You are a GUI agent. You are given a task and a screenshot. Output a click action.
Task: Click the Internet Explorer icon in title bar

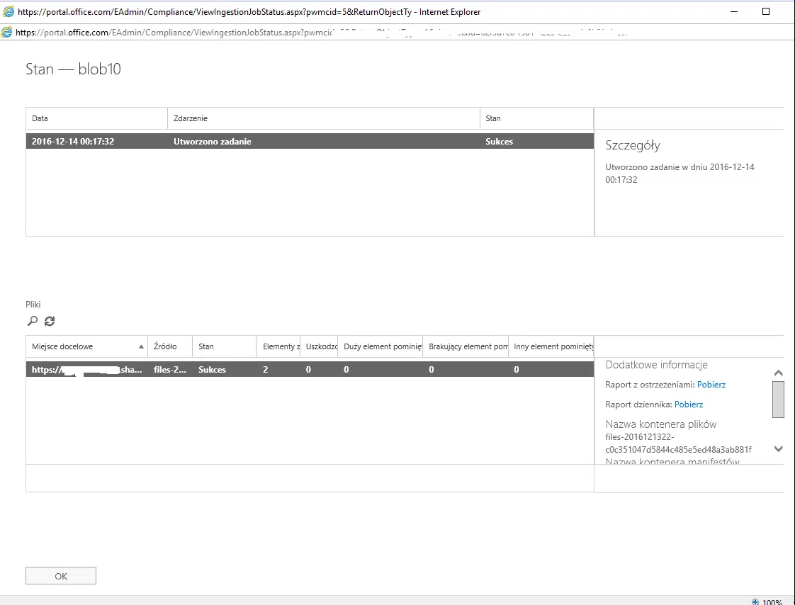[7, 11]
